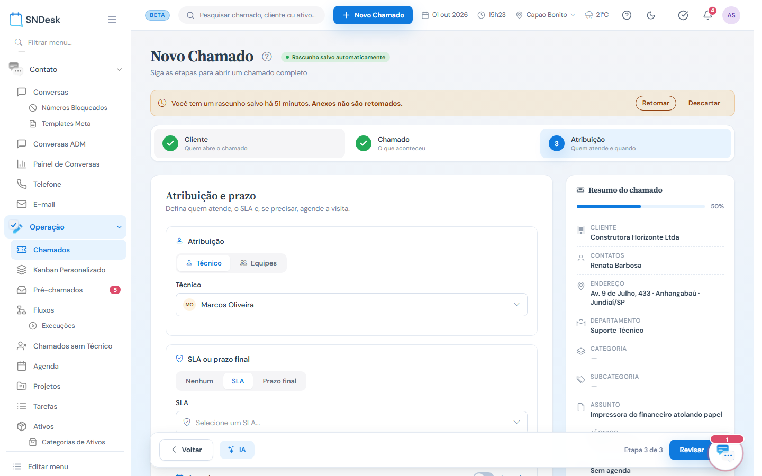Open Selecione um SLA dropdown
This screenshot has height=476, width=762.
(351, 422)
